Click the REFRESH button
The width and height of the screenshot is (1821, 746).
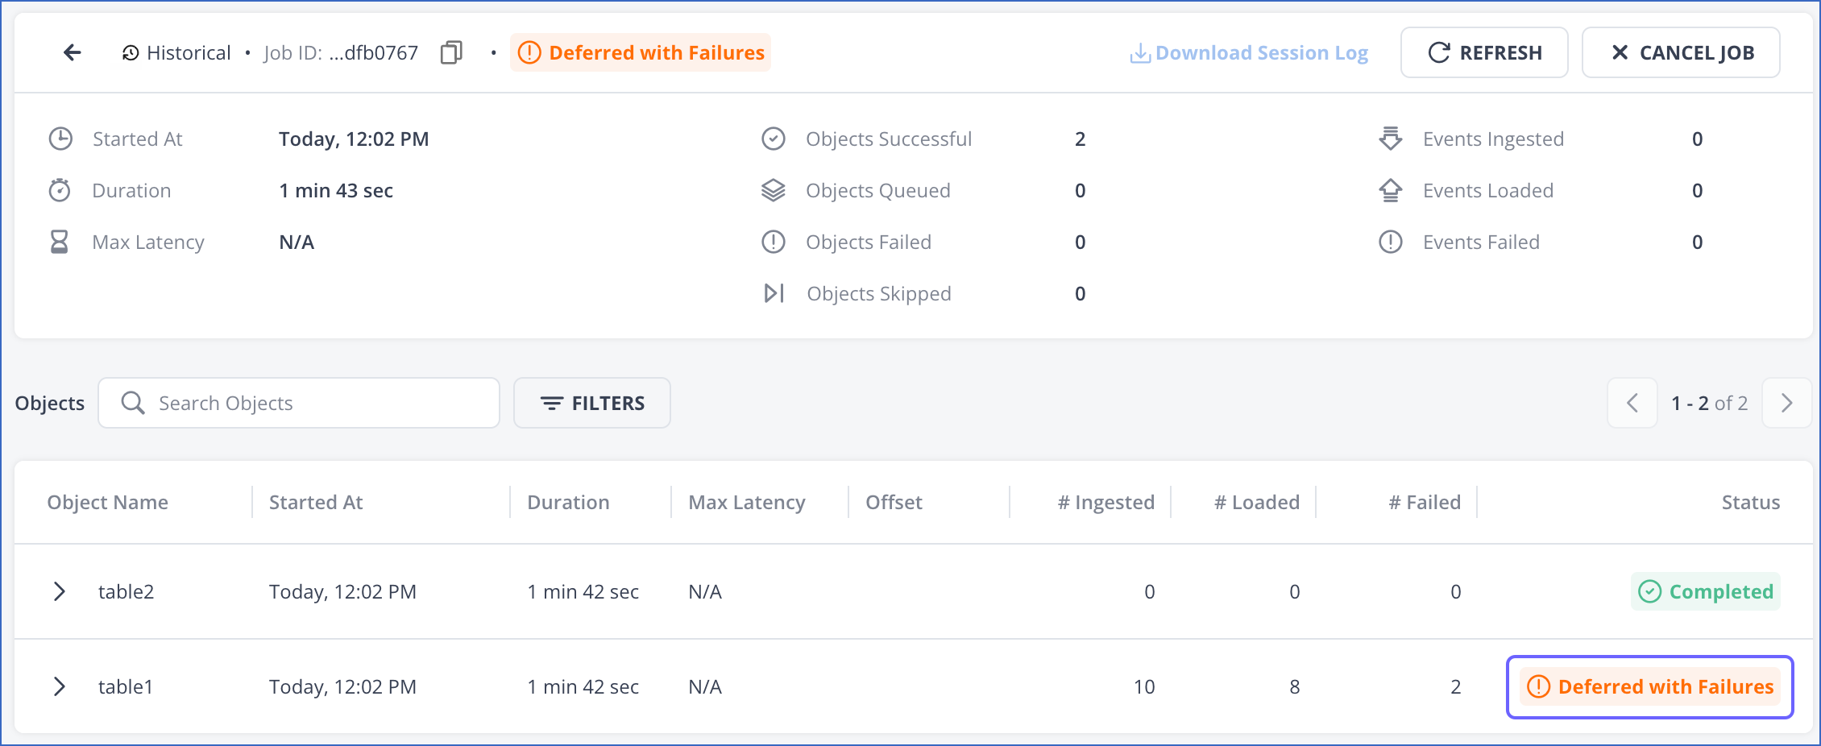coord(1483,52)
